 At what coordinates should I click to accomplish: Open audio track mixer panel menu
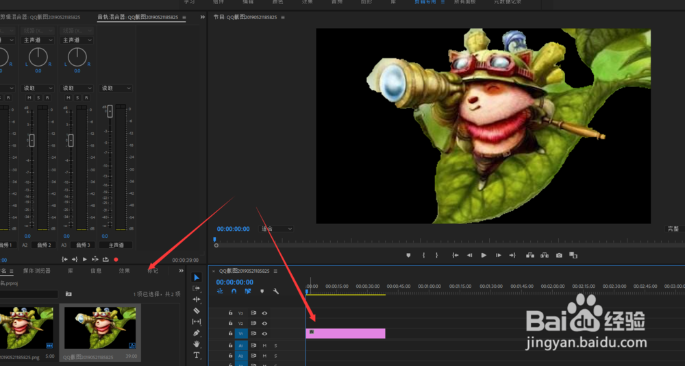[184, 18]
